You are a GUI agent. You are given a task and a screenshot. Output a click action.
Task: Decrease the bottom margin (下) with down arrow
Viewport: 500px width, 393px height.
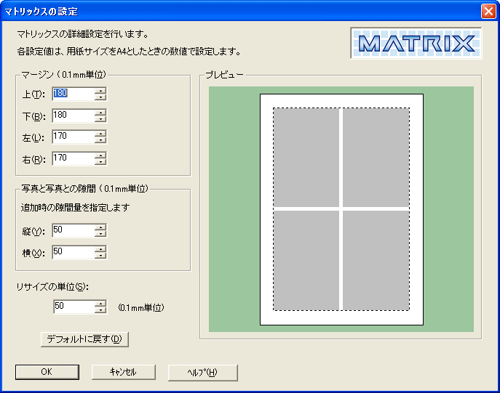point(101,118)
